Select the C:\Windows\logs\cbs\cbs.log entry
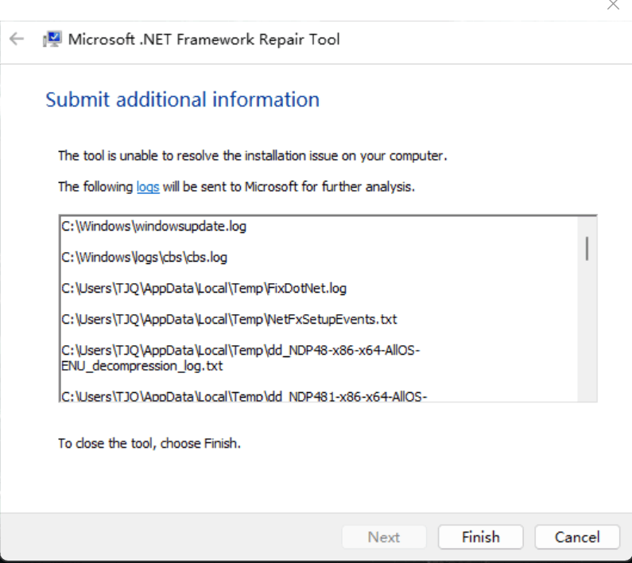Viewport: 632px width, 563px height. pyautogui.click(x=145, y=258)
